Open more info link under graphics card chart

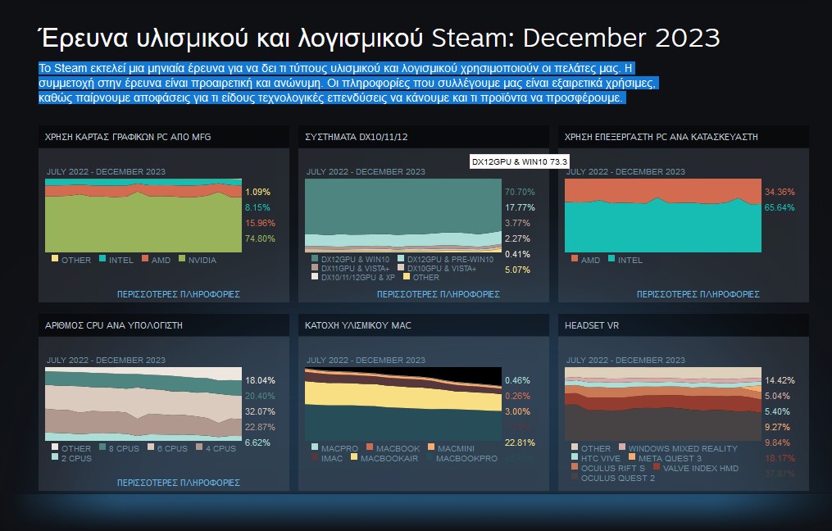179,294
